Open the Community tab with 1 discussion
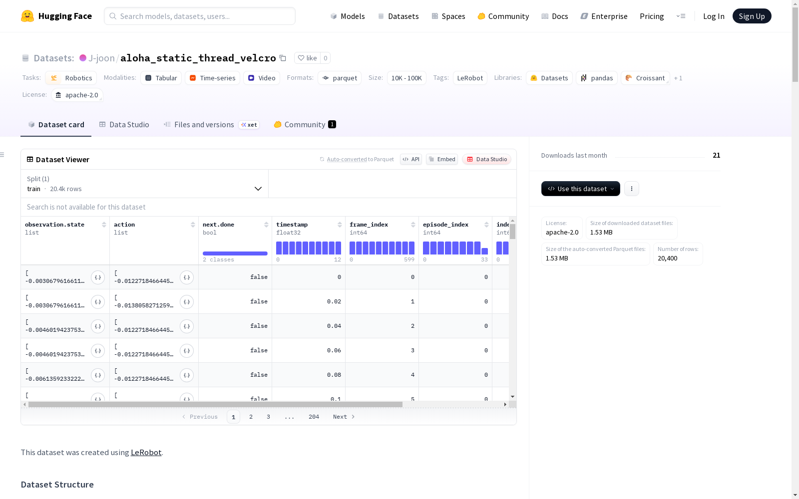The height and width of the screenshot is (499, 799). click(x=305, y=125)
